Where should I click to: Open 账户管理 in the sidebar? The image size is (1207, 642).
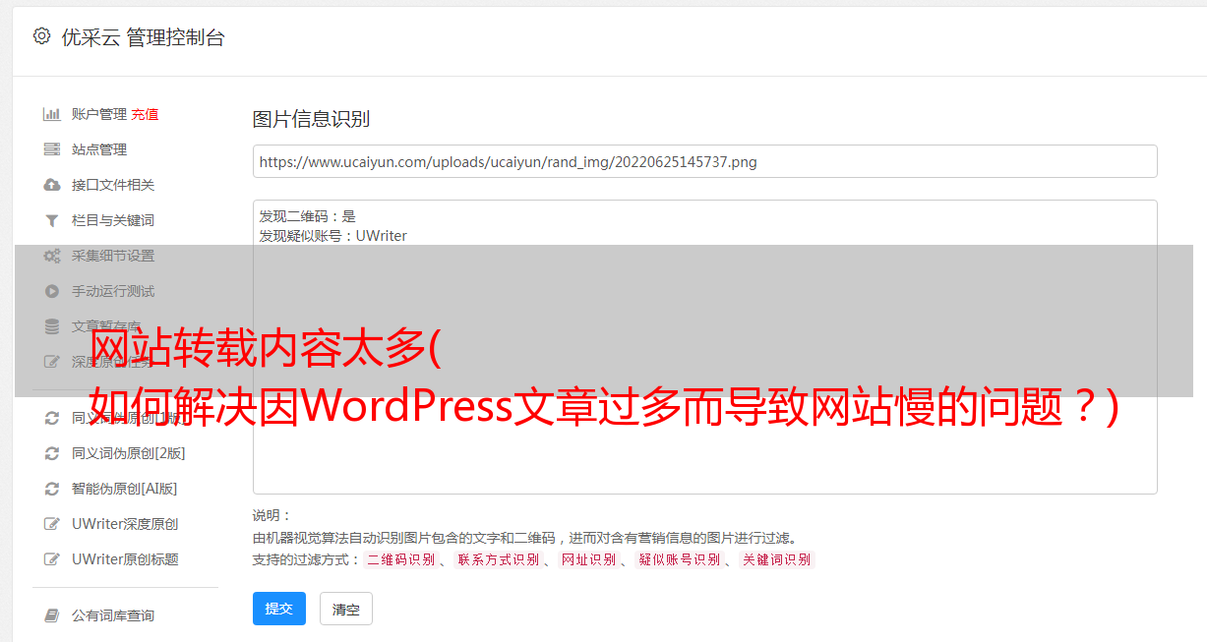tap(99, 114)
